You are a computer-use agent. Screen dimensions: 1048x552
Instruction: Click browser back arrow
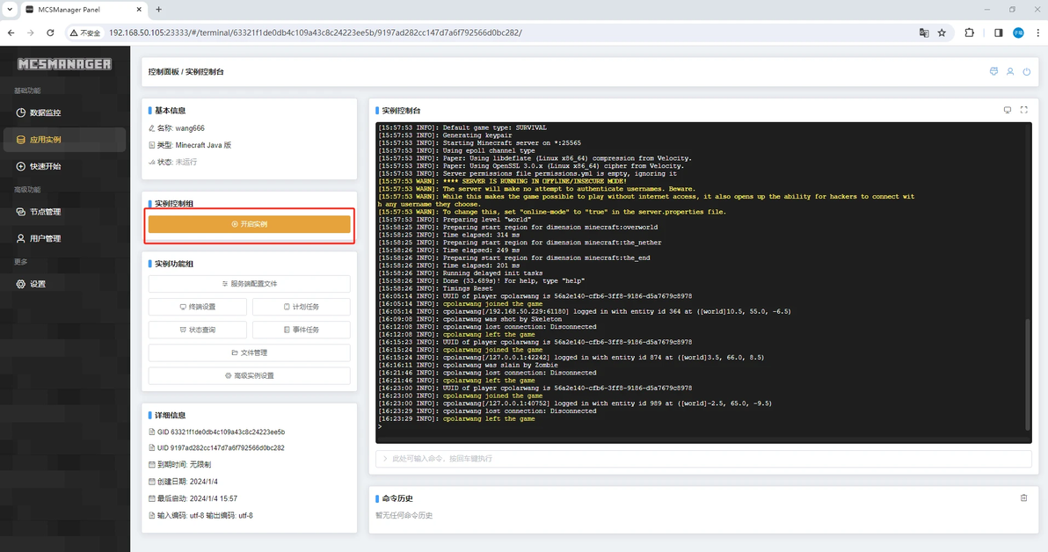pos(11,33)
